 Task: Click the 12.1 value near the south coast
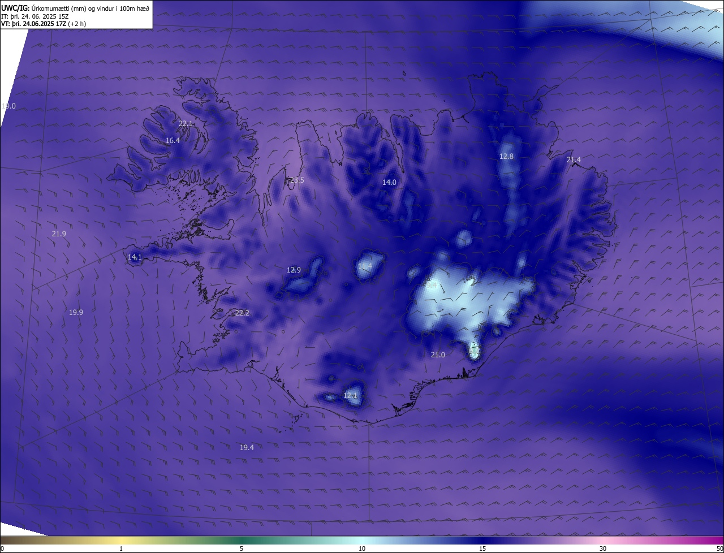350,395
